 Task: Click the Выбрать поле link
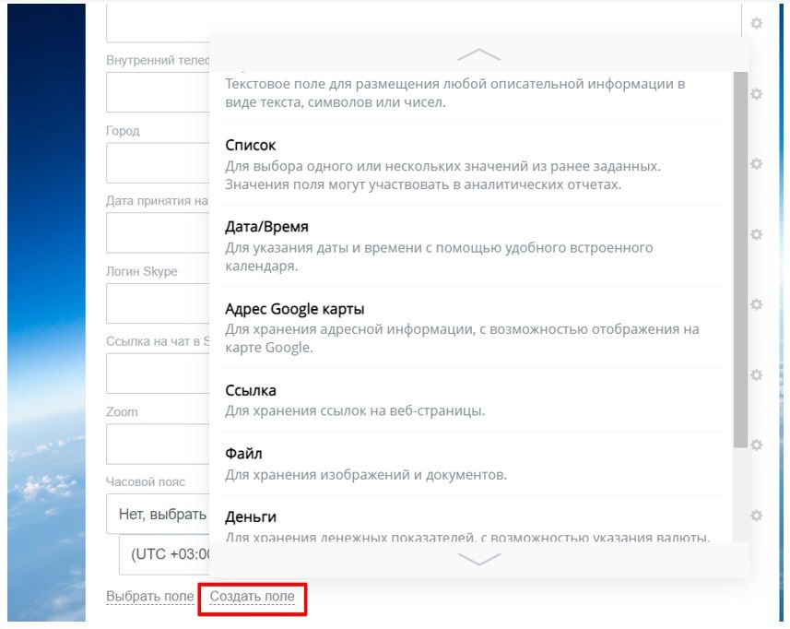coord(150,597)
